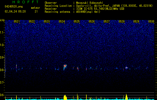157x100 pixels.
Task: Click the 0526 time marker
Action: click(92, 21)
